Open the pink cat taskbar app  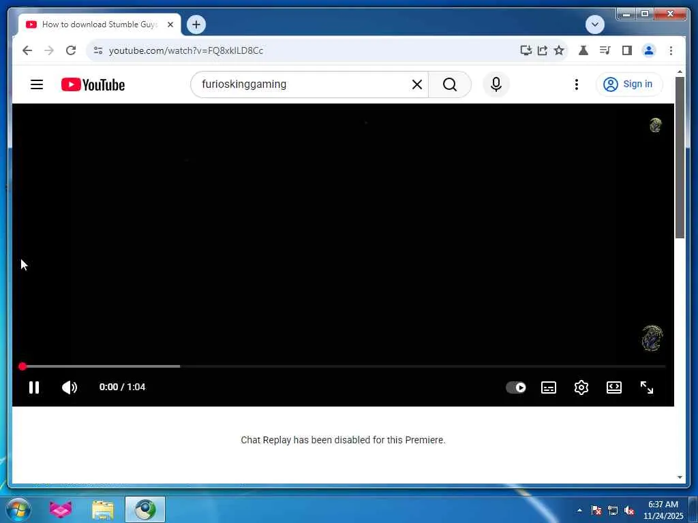coord(61,509)
